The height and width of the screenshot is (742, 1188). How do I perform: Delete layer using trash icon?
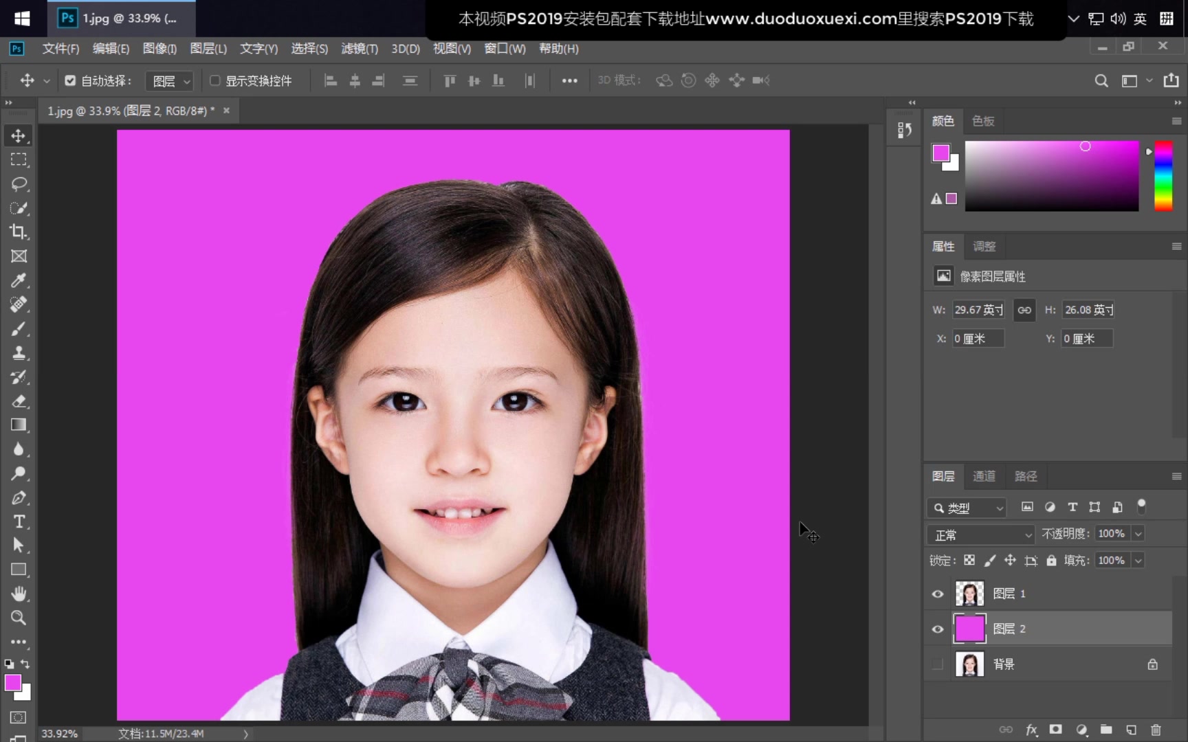(1156, 730)
